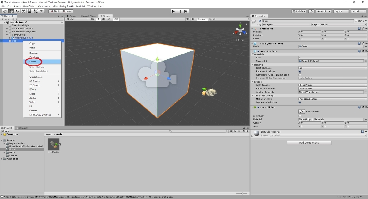Toggle project hidden packages counter
The width and height of the screenshot is (368, 199).
(245, 131)
